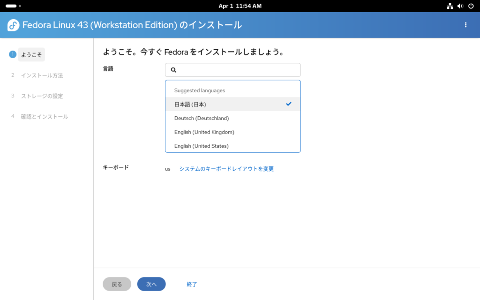480x300 pixels.
Task: Select 日本語 (日本) language option
Action: pyautogui.click(x=190, y=104)
